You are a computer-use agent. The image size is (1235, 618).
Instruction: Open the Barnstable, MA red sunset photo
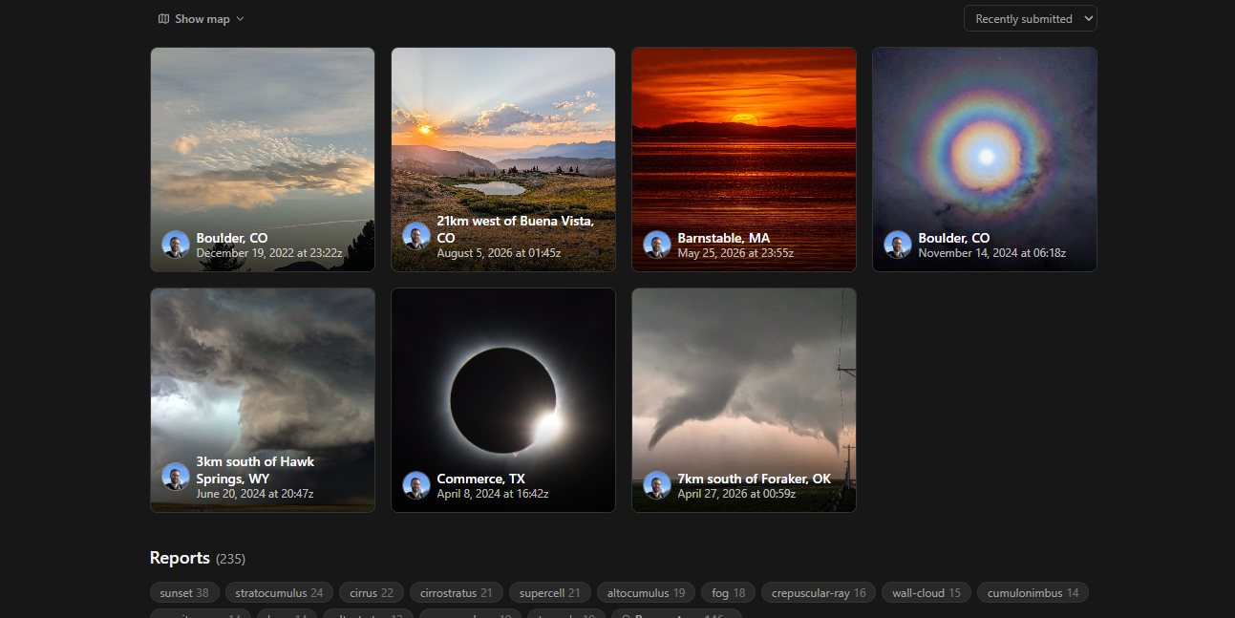pos(744,160)
